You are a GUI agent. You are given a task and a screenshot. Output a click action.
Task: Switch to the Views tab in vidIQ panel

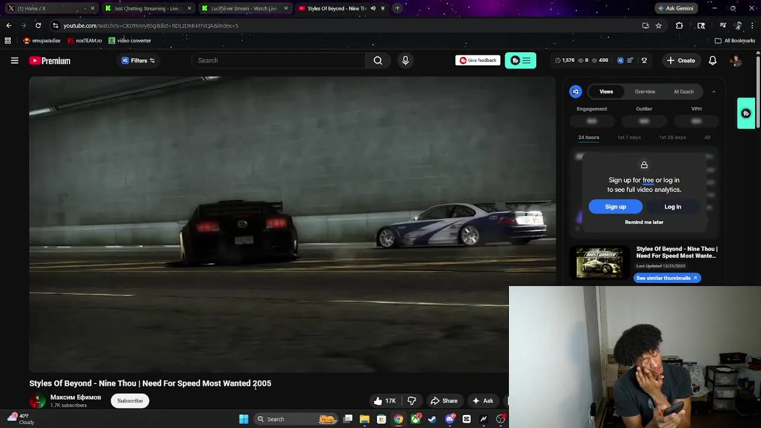(x=606, y=92)
